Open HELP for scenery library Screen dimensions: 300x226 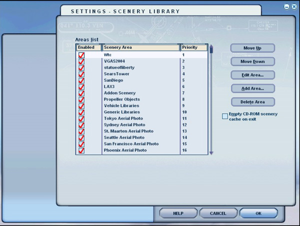click(x=178, y=213)
